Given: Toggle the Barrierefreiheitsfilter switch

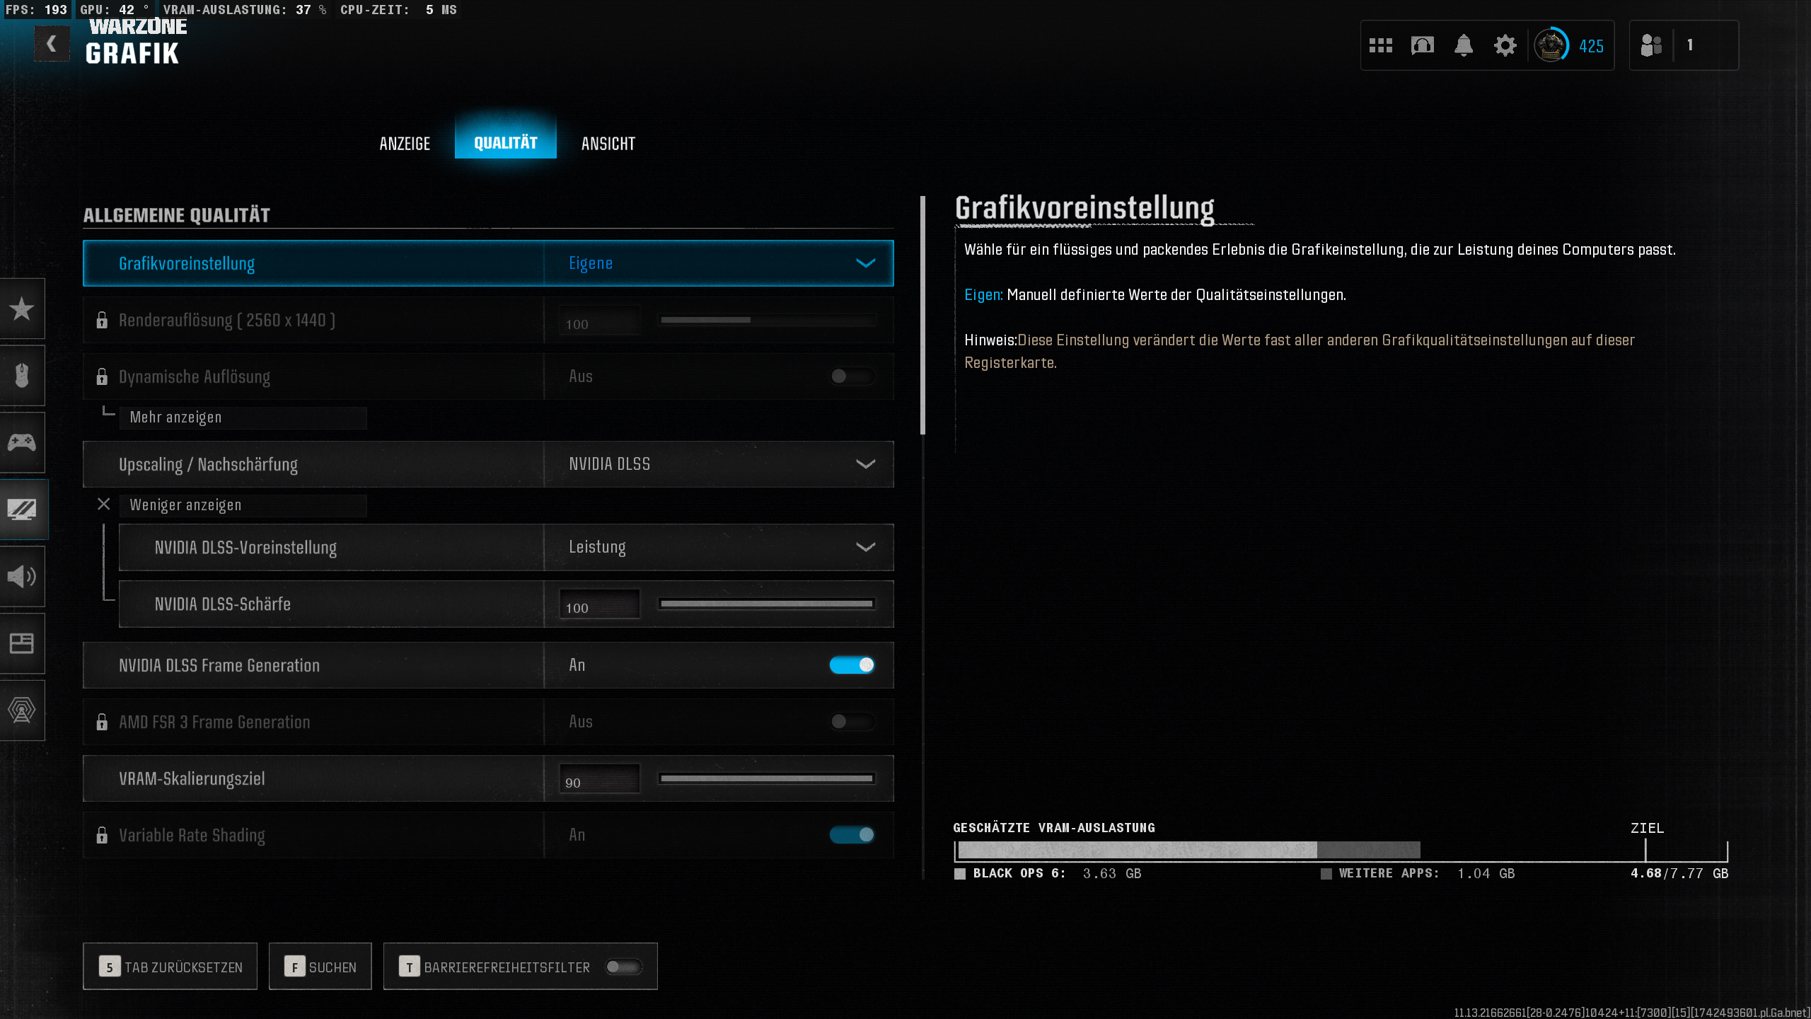Looking at the screenshot, I should (623, 967).
